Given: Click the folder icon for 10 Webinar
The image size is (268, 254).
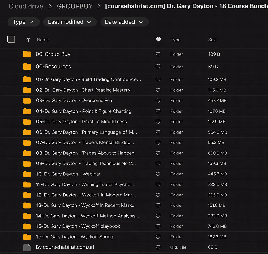Looking at the screenshot, I should pos(27,174).
